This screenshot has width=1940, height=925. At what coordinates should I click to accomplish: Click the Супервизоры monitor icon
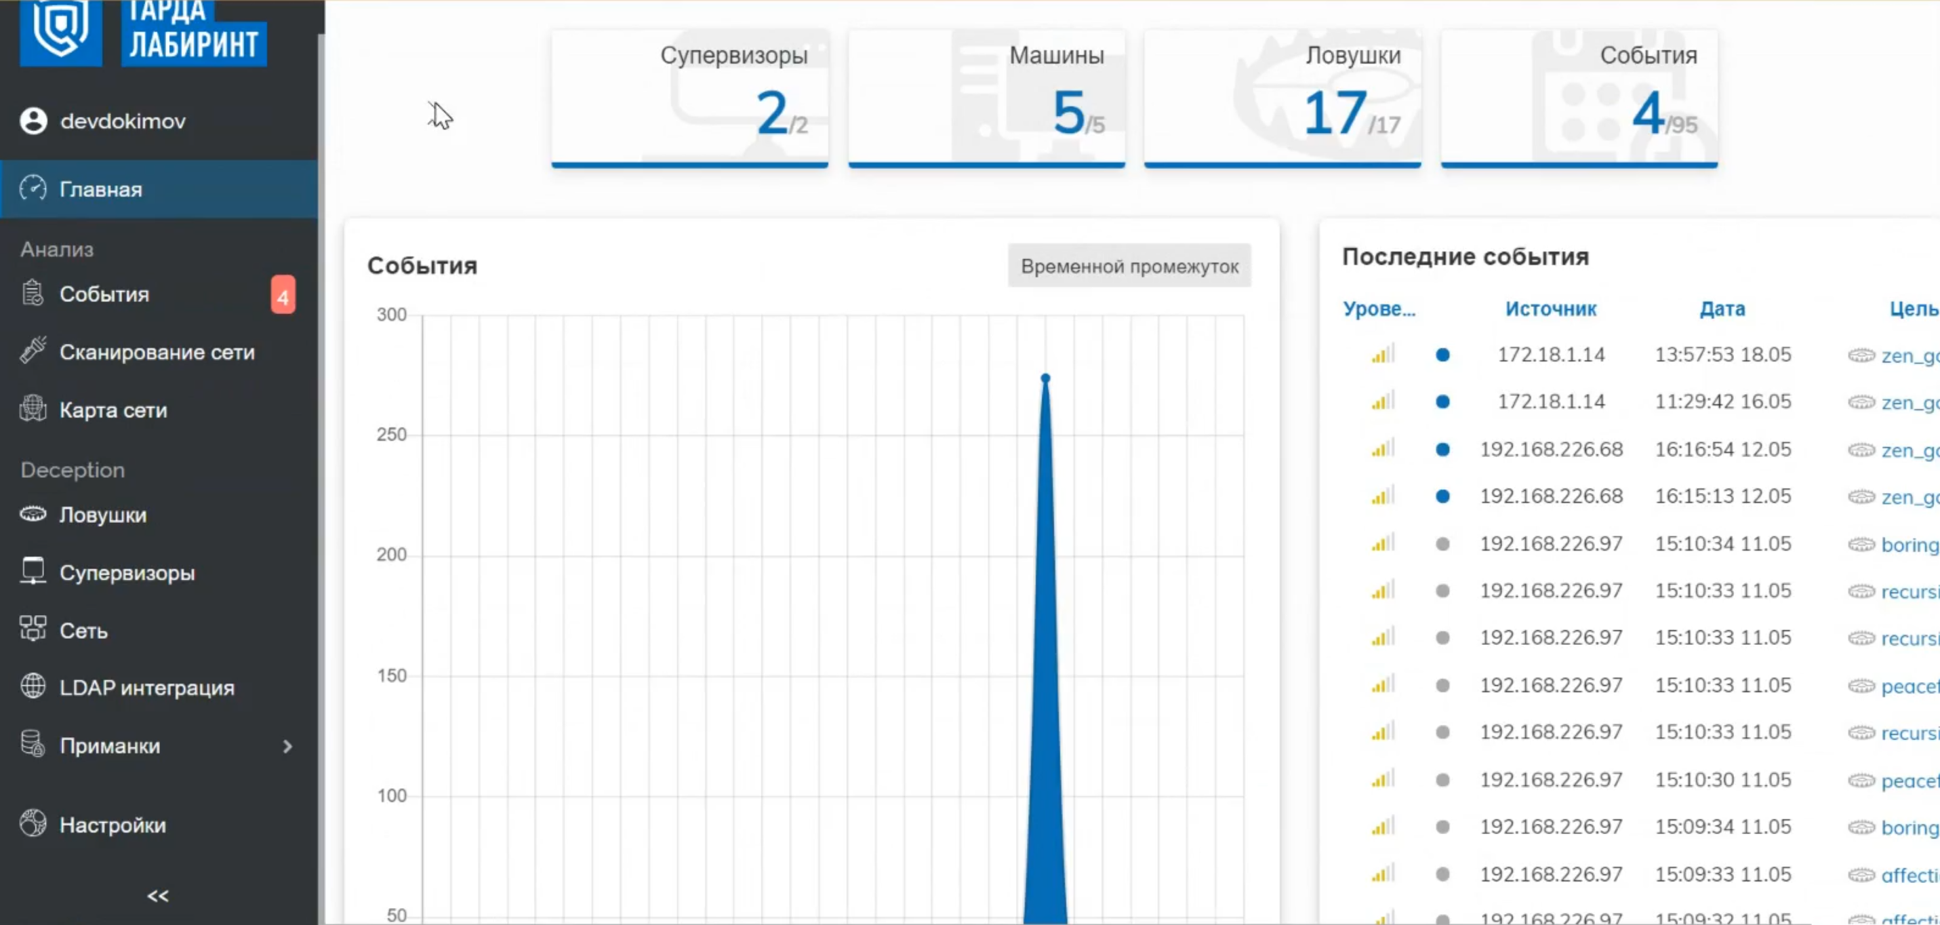coord(33,572)
